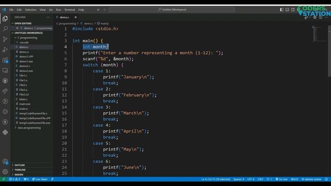Image resolution: width=331 pixels, height=186 pixels.
Task: Open the Remote Explorer monitor icon
Action: pyautogui.click(x=5, y=70)
